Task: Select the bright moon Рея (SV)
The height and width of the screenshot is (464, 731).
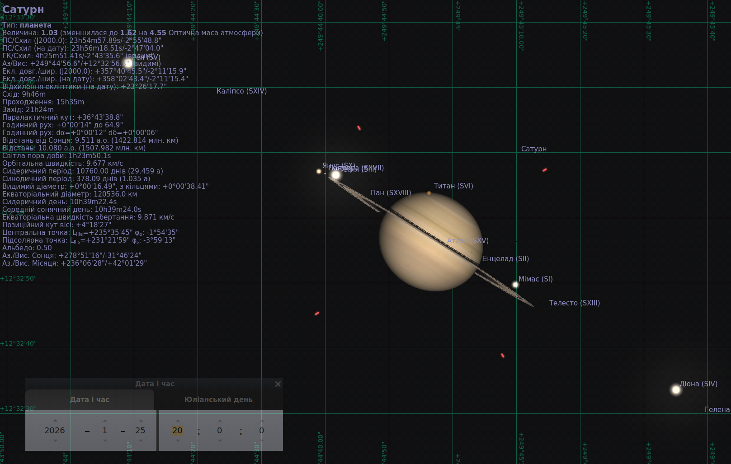Action: 128,63
